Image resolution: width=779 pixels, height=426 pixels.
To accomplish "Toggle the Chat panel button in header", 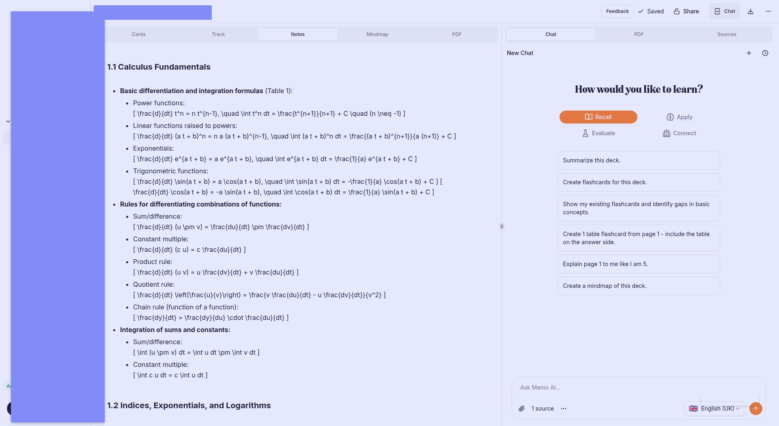I will point(724,11).
